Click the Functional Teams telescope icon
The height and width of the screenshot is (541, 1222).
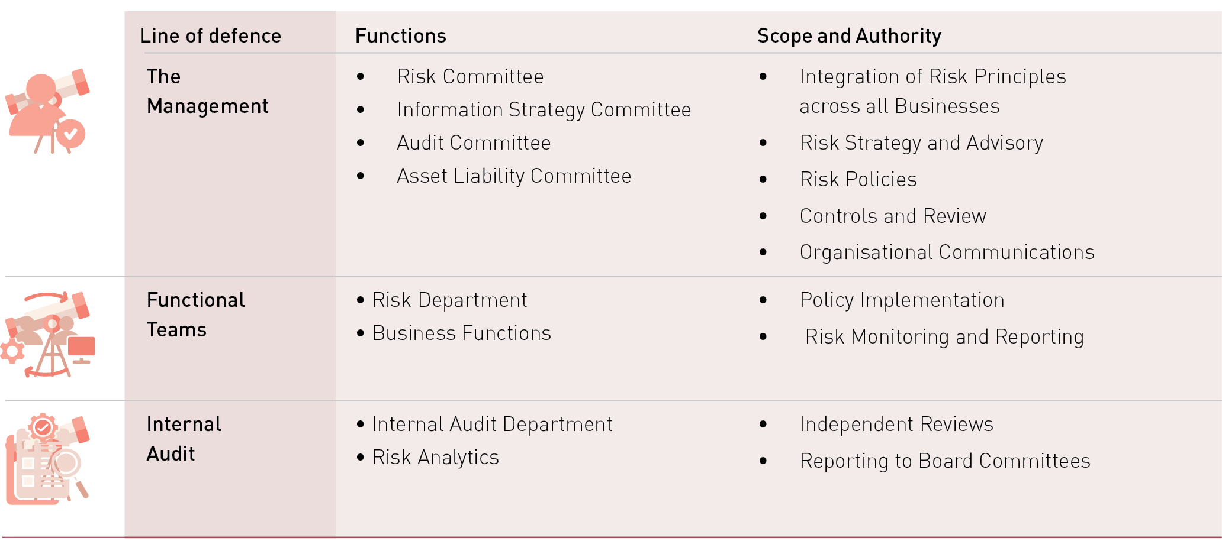pyautogui.click(x=49, y=335)
